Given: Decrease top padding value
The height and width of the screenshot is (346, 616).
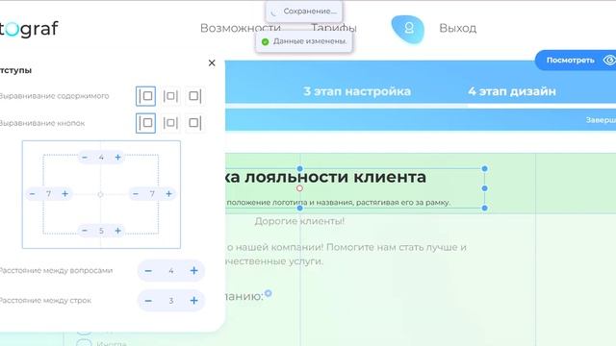Looking at the screenshot, I should (85, 158).
